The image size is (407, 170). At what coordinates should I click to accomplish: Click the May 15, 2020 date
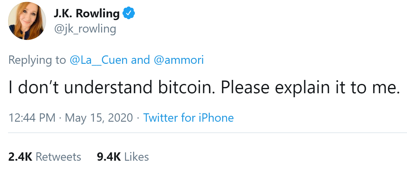click(x=99, y=118)
